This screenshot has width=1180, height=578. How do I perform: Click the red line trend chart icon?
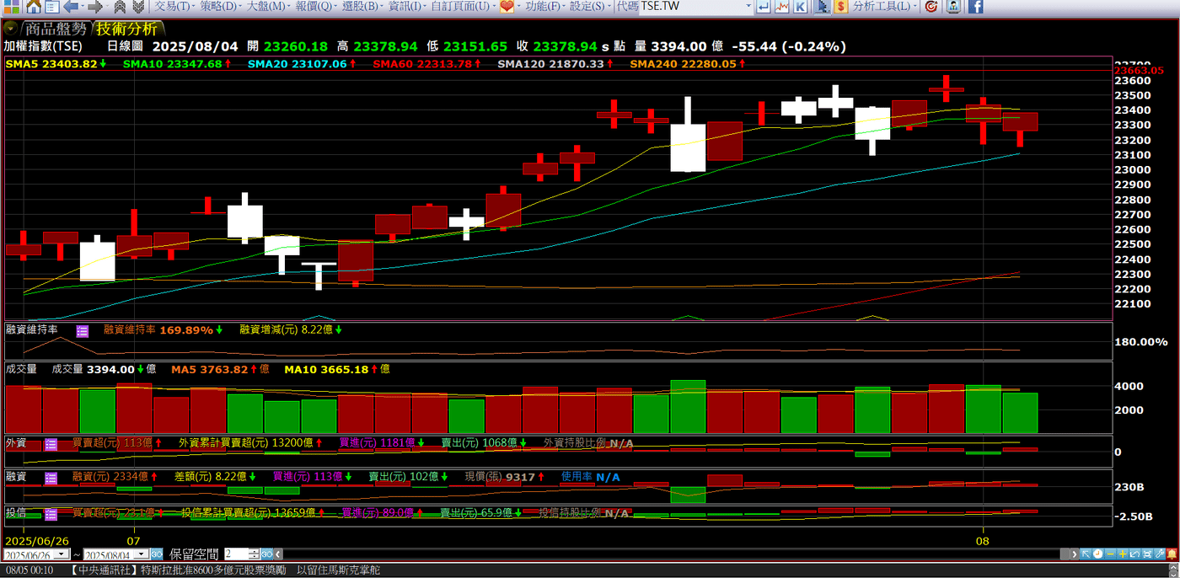coord(782,7)
